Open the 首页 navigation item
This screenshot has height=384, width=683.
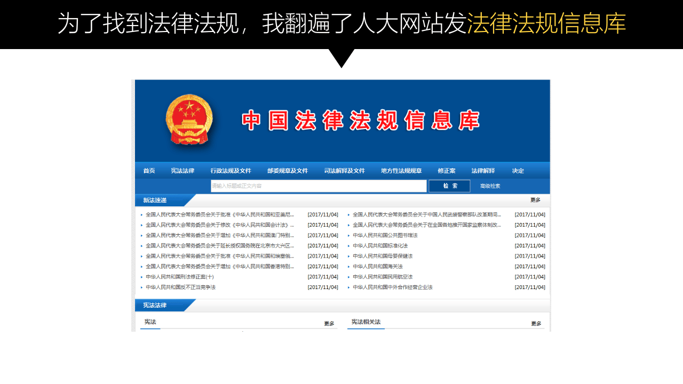(148, 171)
